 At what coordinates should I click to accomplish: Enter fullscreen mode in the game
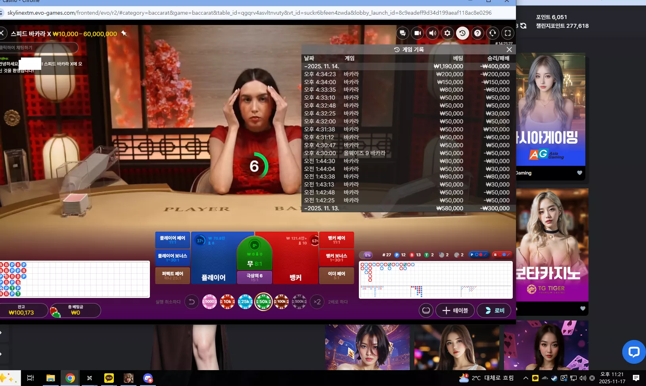508,33
